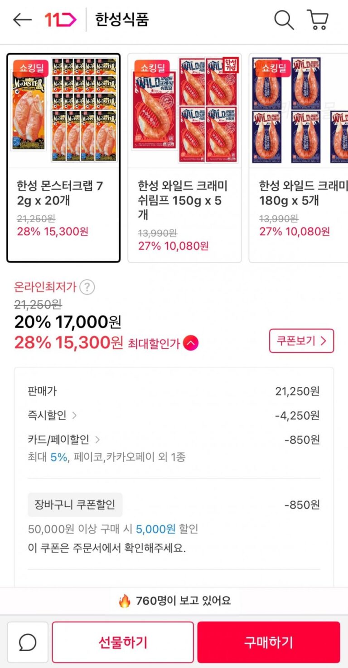Open the search magnifier icon
348x668 pixels.
click(284, 20)
